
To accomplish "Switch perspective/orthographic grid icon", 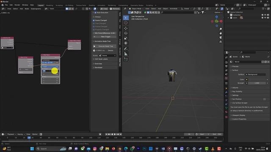I will (221, 42).
